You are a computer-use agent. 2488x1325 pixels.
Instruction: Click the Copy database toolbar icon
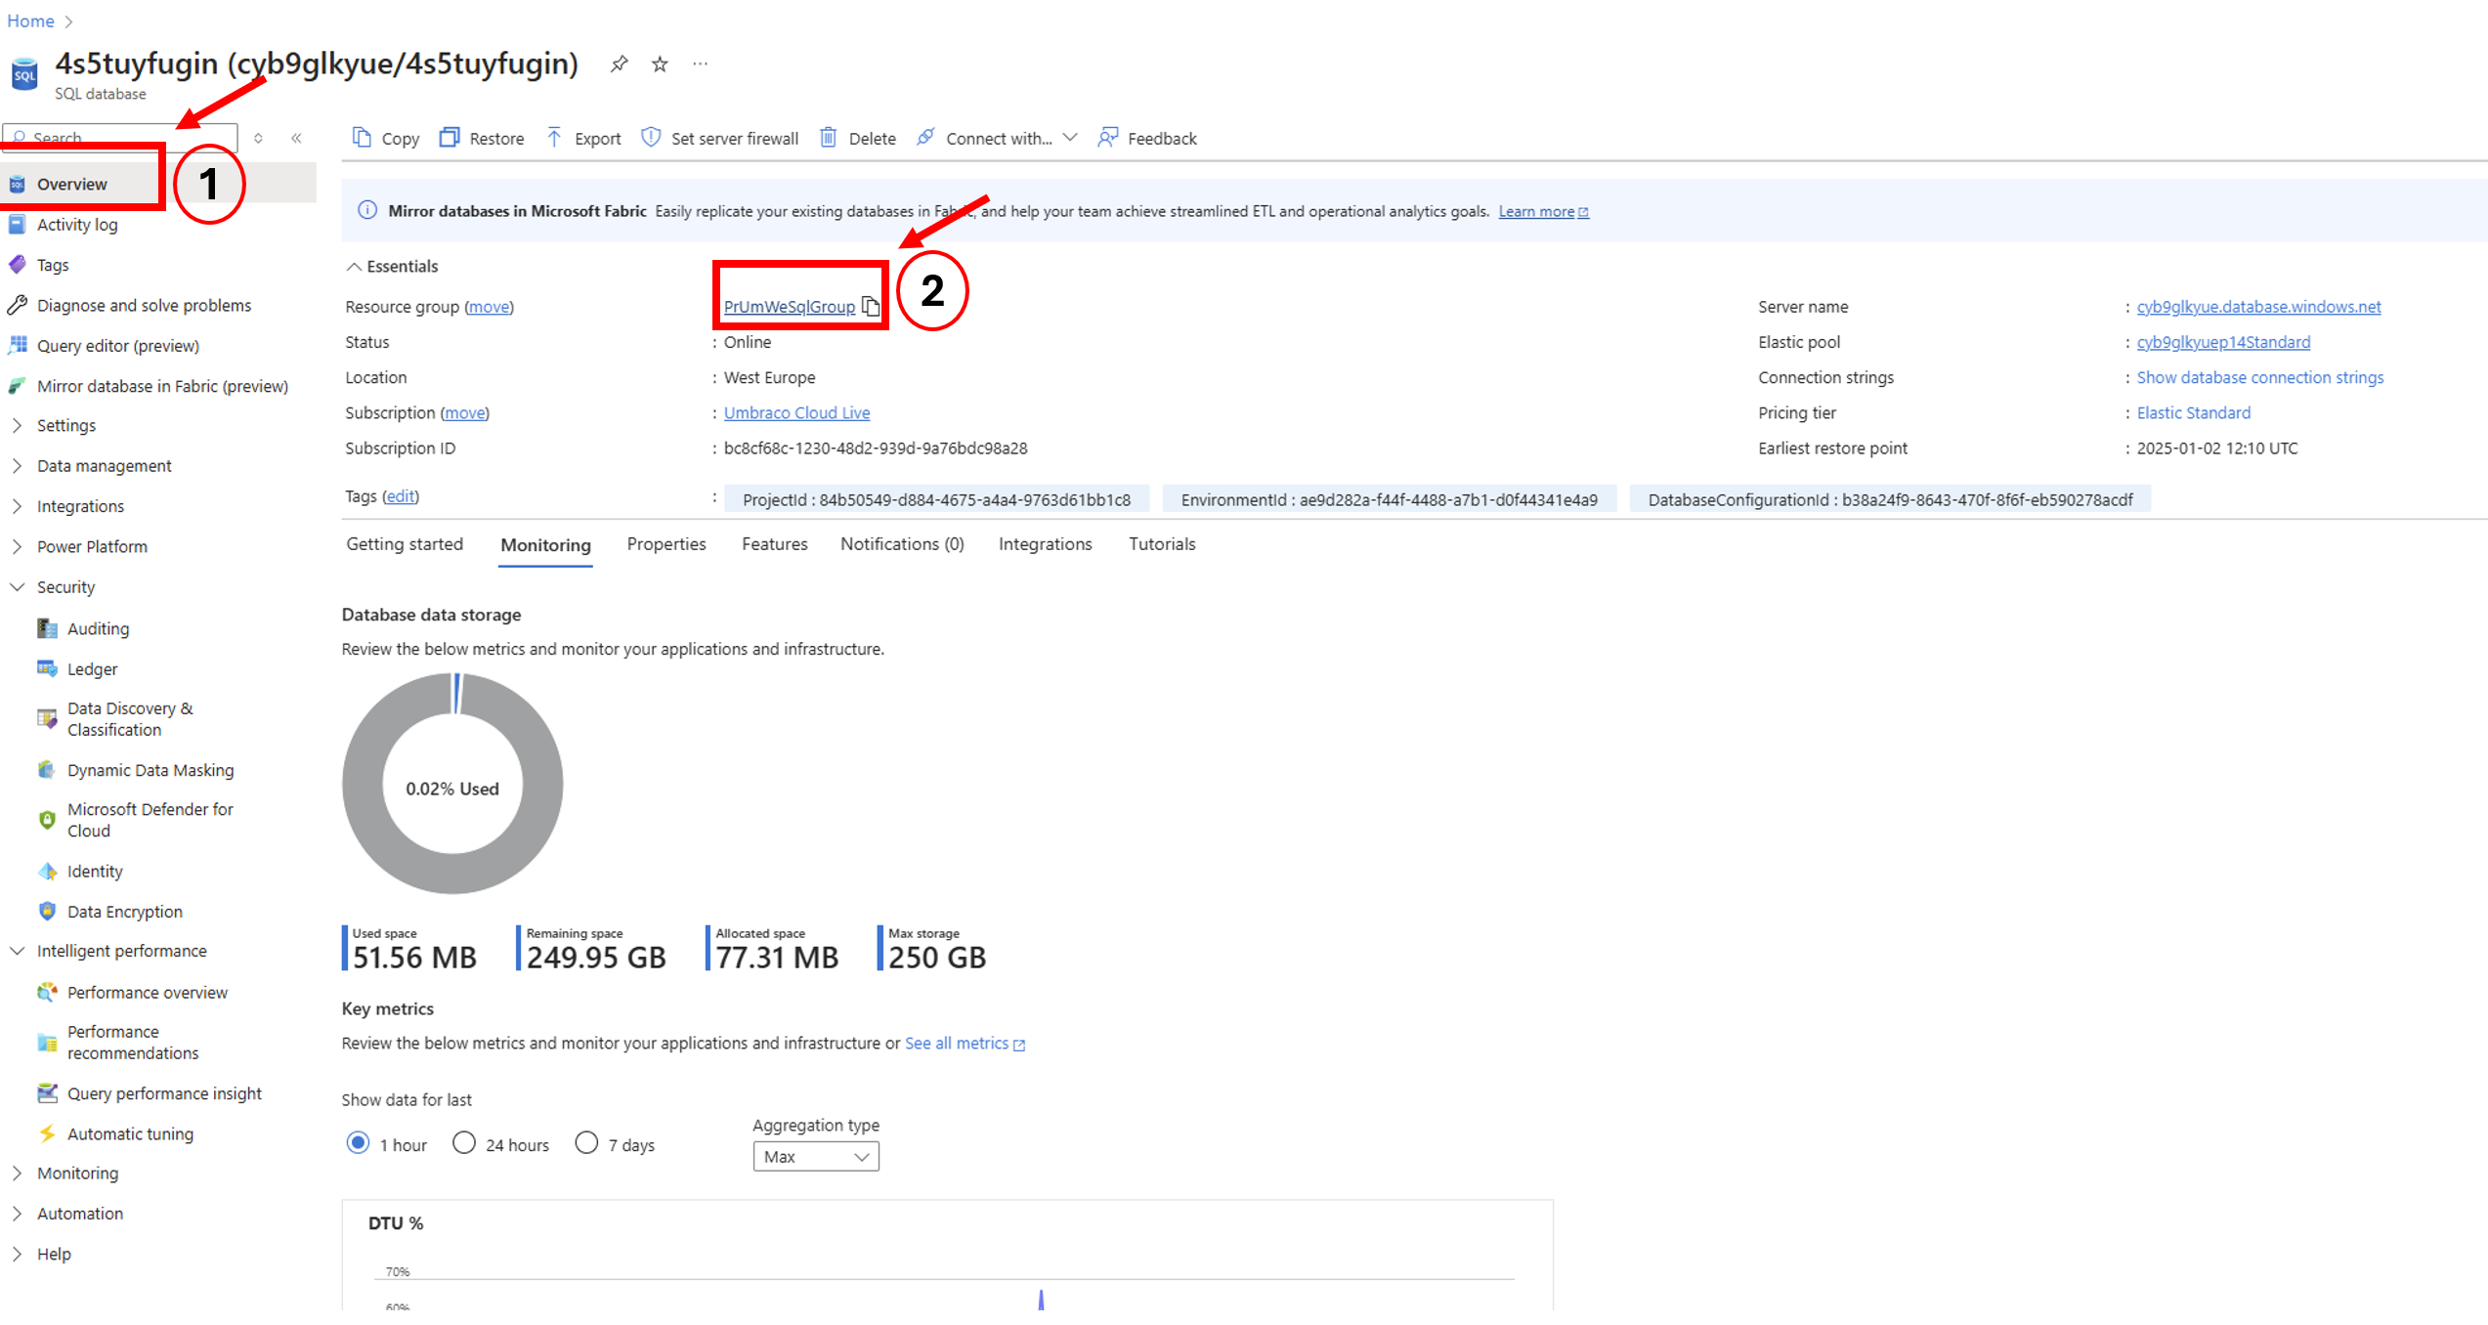362,138
